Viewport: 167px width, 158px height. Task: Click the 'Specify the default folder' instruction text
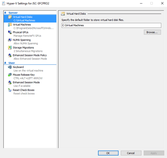[93, 20]
